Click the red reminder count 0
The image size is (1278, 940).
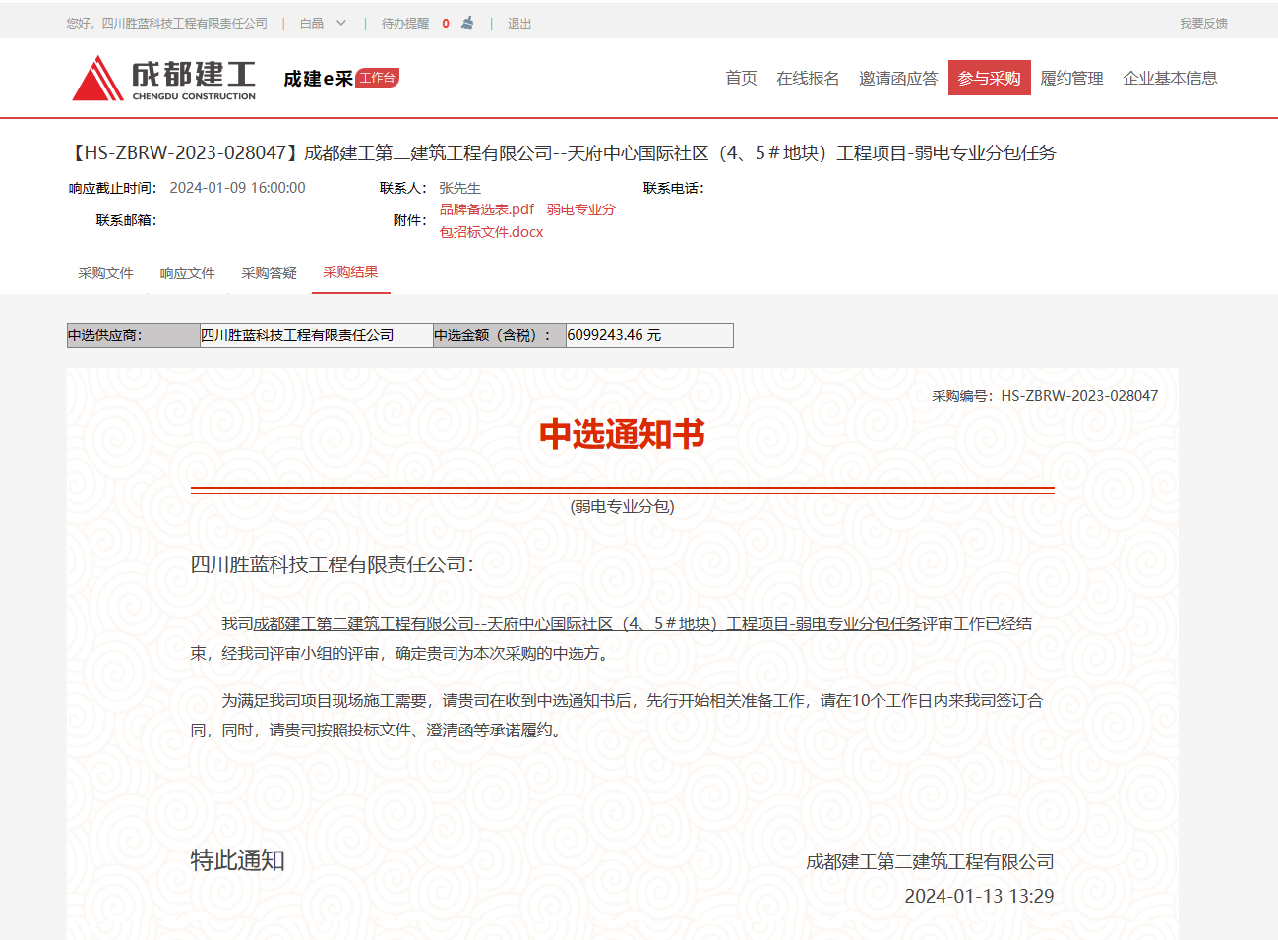click(446, 23)
